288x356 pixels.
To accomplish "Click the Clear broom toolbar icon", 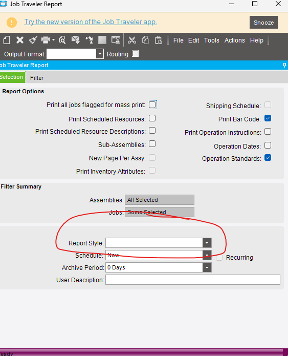I will 33,40.
